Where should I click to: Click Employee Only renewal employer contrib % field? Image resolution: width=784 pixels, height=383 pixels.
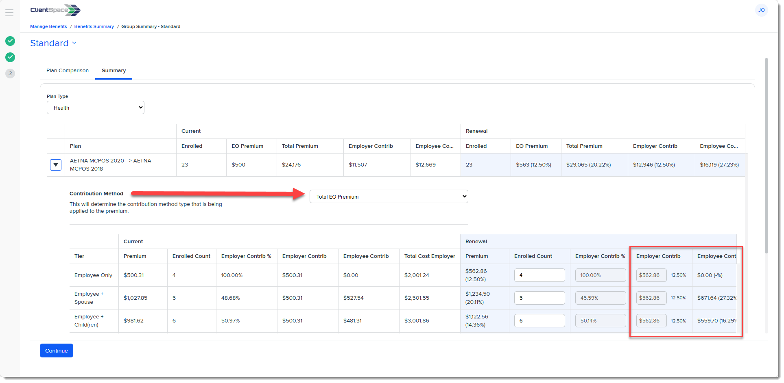pos(600,275)
